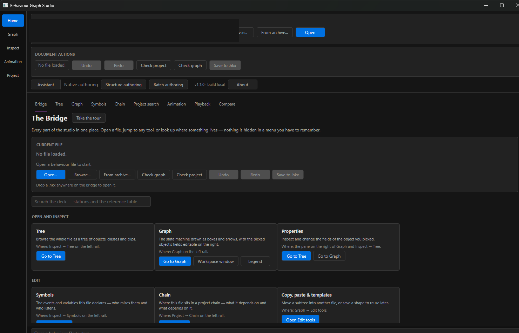Show the graph Legend
Viewport: 519px width, 333px height.
click(x=255, y=261)
